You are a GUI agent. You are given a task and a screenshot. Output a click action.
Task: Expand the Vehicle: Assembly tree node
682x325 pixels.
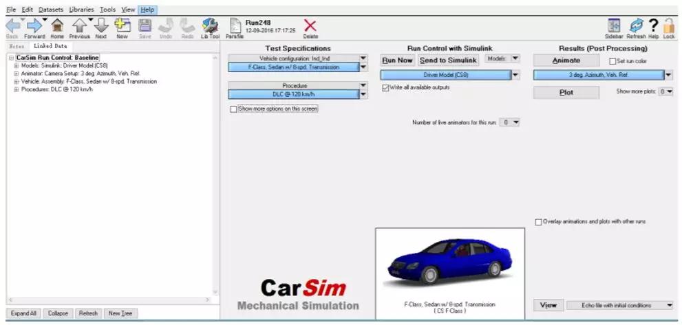[17, 81]
